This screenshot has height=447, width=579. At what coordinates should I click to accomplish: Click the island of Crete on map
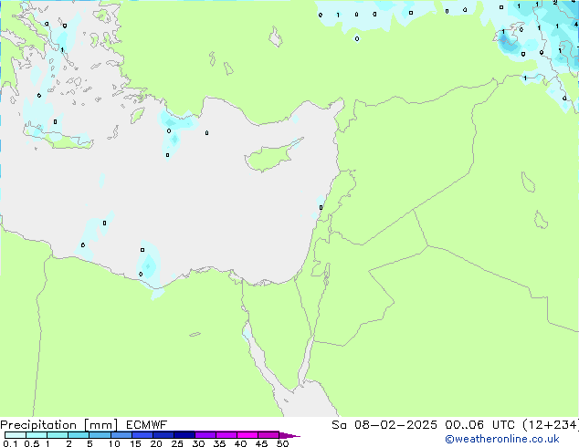click(x=59, y=139)
